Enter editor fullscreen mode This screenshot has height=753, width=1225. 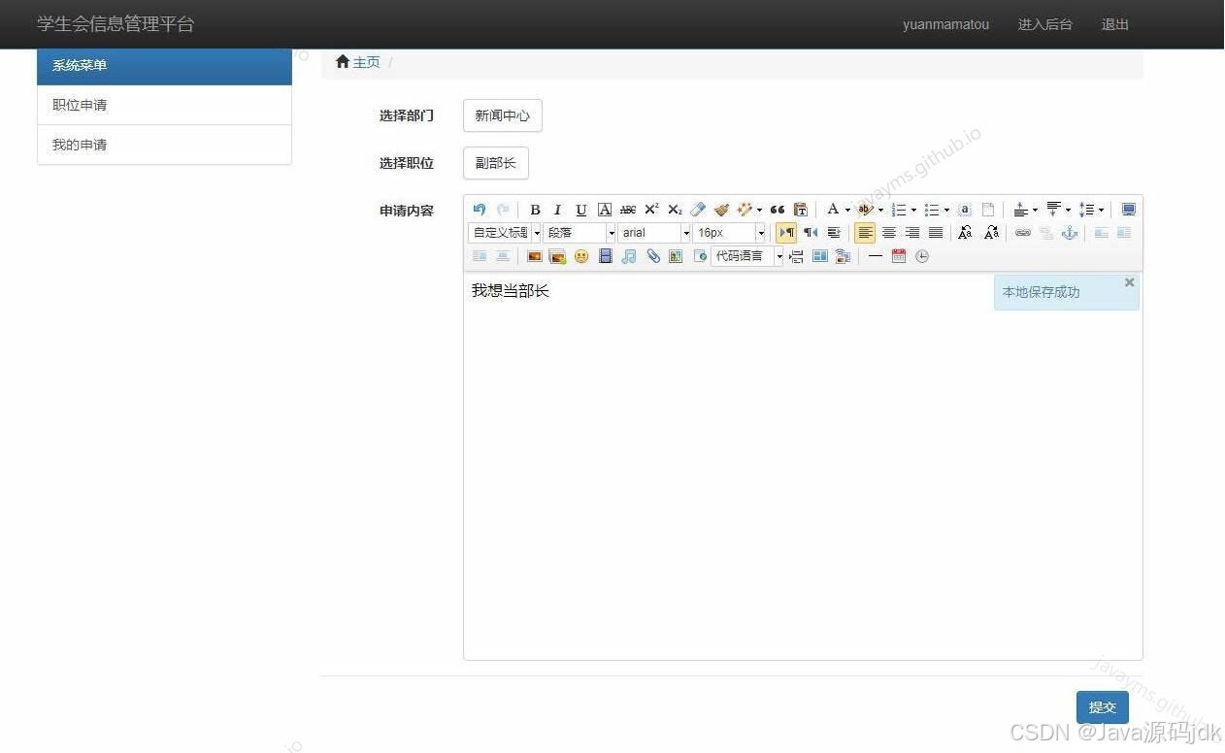coord(1128,210)
